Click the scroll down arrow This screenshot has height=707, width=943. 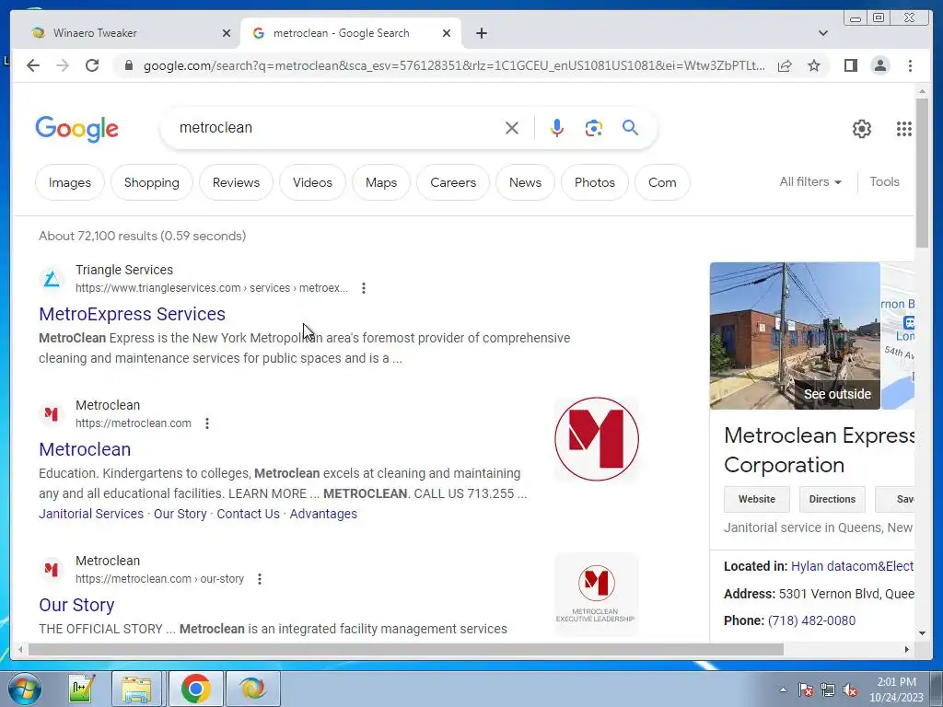[922, 633]
